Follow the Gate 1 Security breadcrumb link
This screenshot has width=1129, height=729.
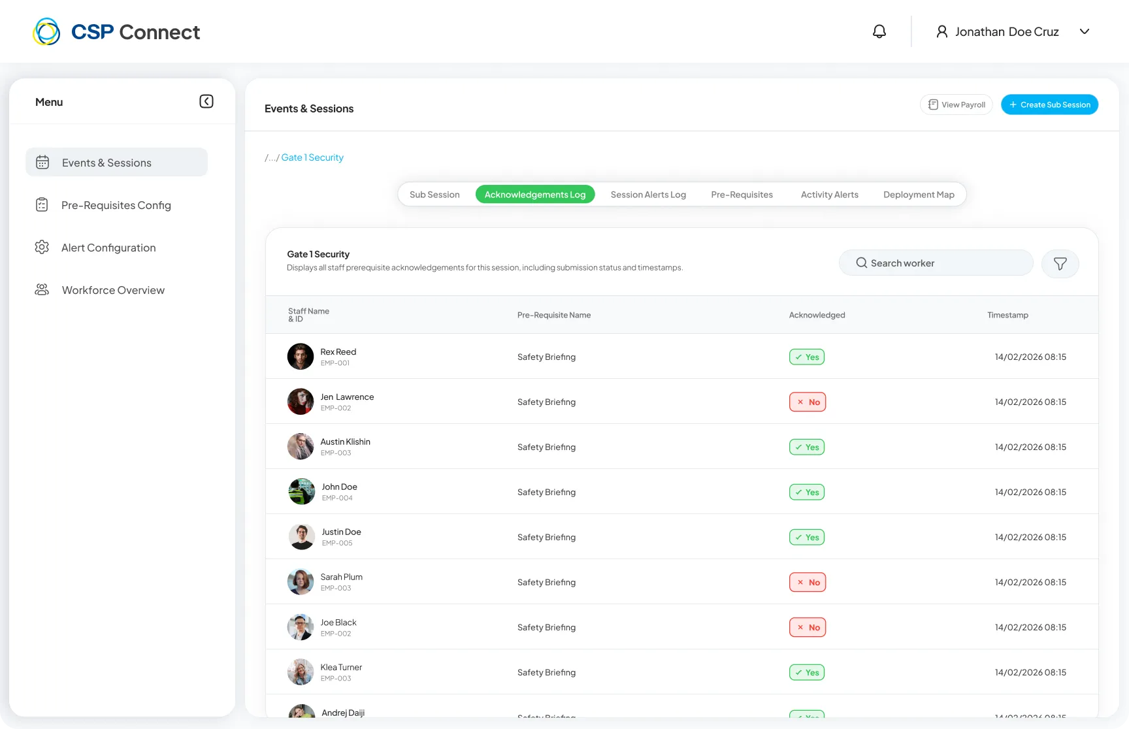click(312, 157)
